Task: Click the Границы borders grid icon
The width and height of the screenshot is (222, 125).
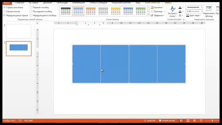Action: [x=152, y=11]
